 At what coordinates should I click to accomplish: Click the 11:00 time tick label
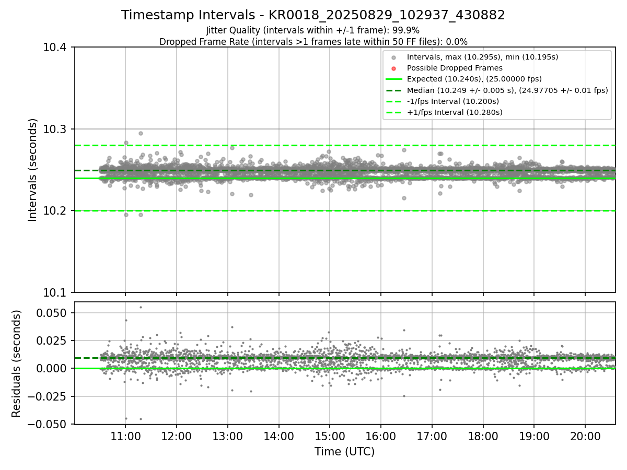(125, 436)
